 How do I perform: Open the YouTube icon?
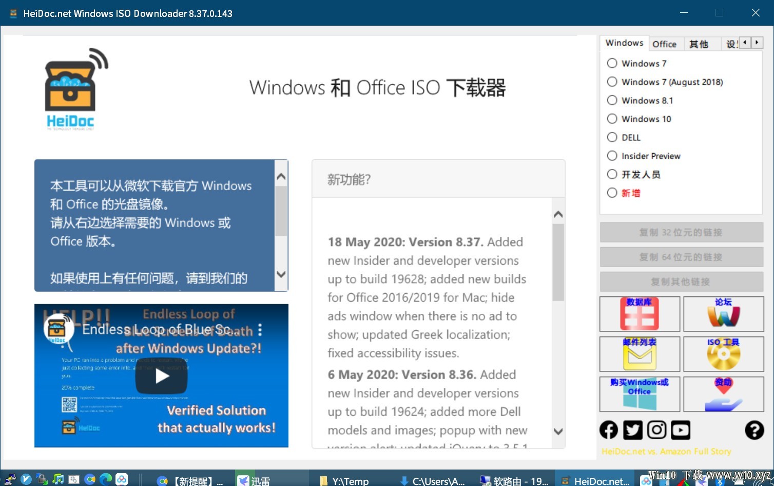click(x=681, y=430)
